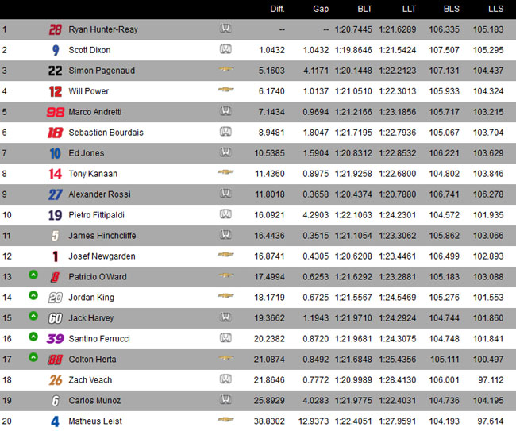Click Santino Ferrucci's purple 39 number icon
Viewport: 516px width, 431px height.
click(56, 339)
